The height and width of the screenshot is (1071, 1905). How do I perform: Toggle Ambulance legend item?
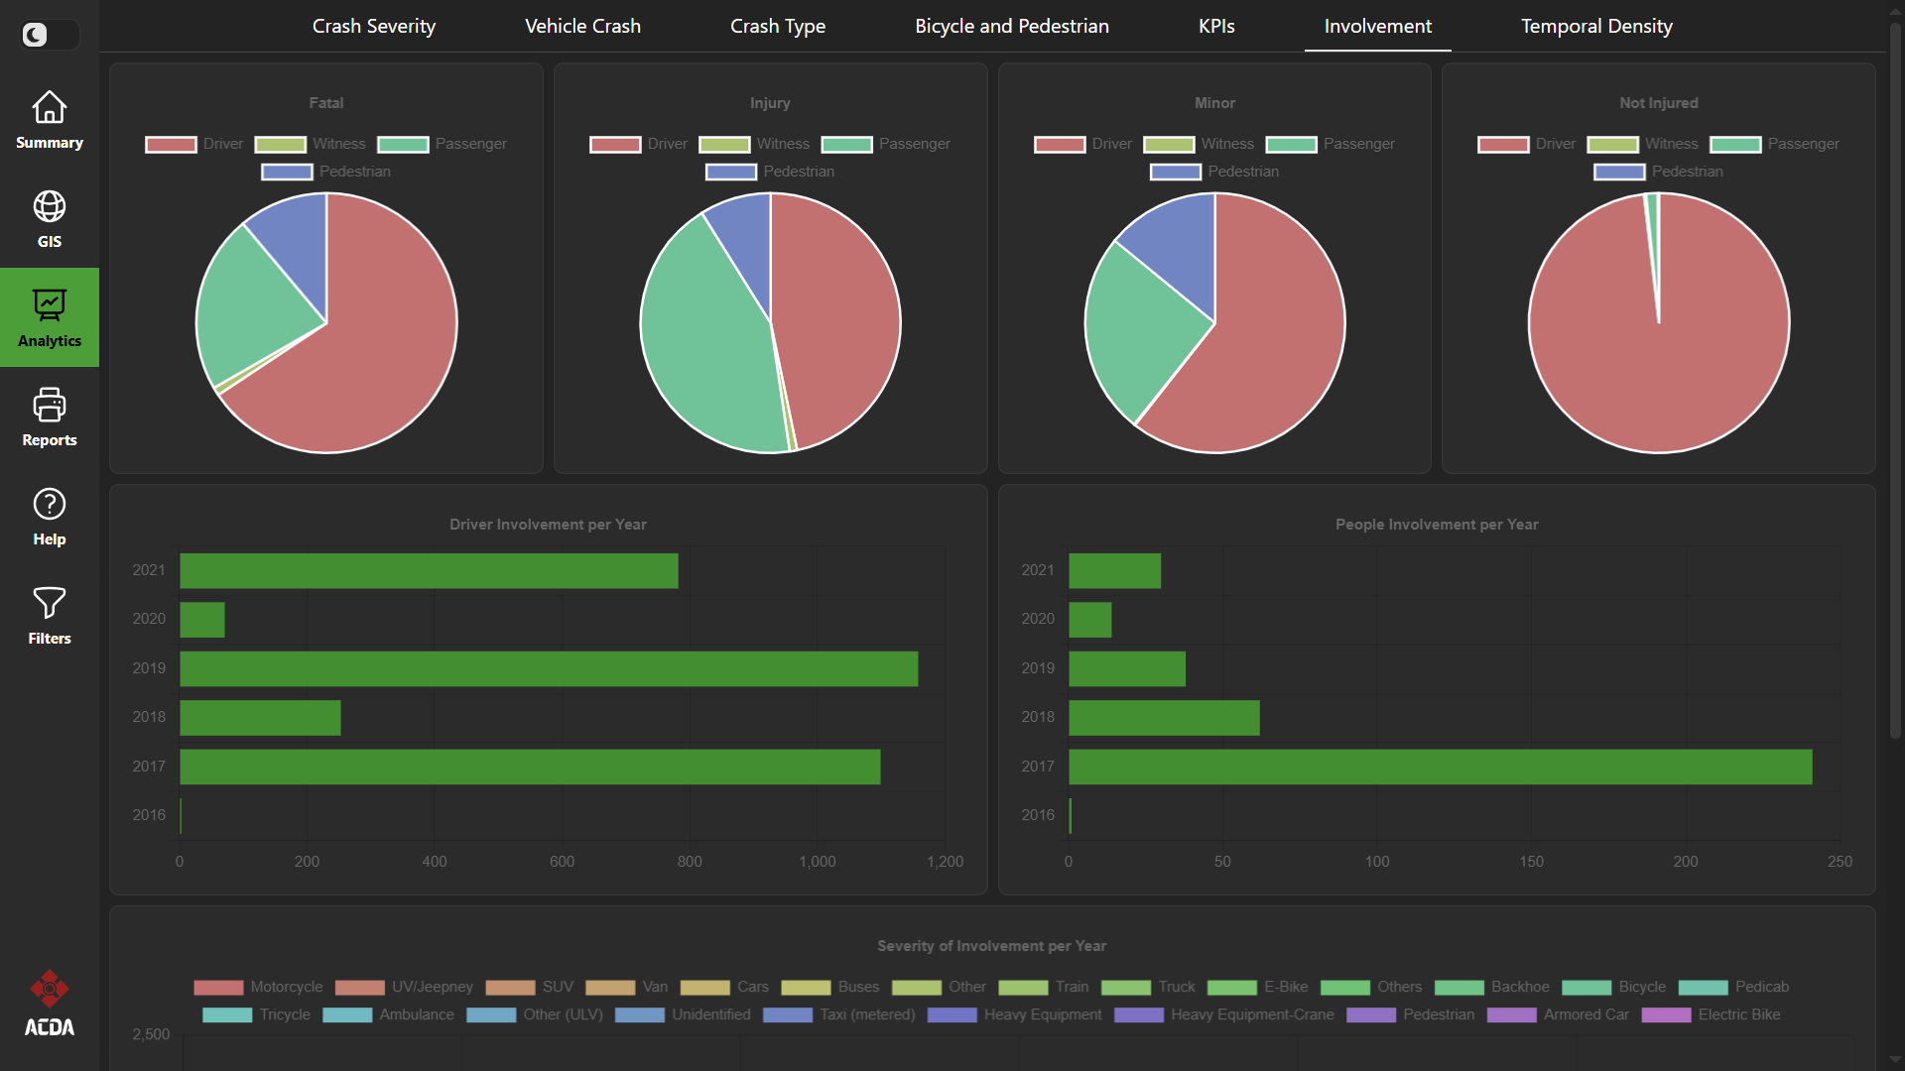tap(388, 1014)
